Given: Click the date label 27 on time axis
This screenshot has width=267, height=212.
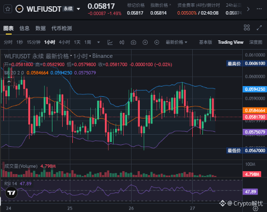Looking at the screenshot, I should (192, 208).
